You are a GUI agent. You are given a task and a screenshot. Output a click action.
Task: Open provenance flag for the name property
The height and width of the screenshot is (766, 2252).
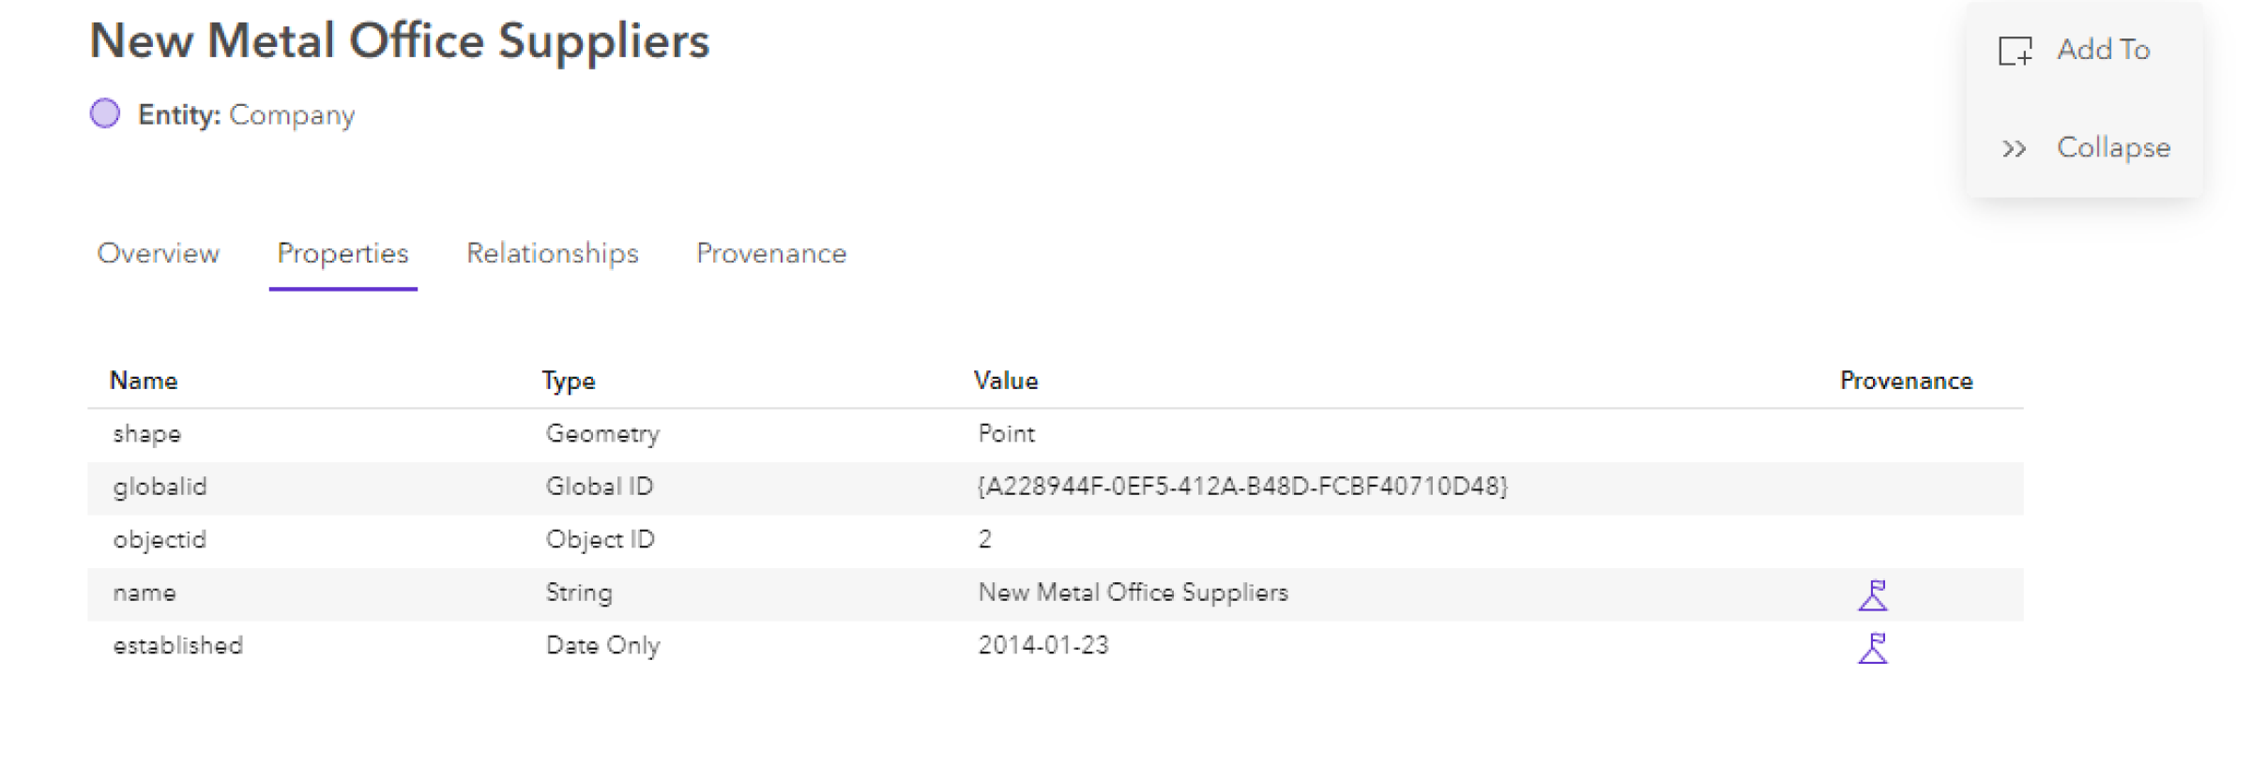[x=1873, y=593]
